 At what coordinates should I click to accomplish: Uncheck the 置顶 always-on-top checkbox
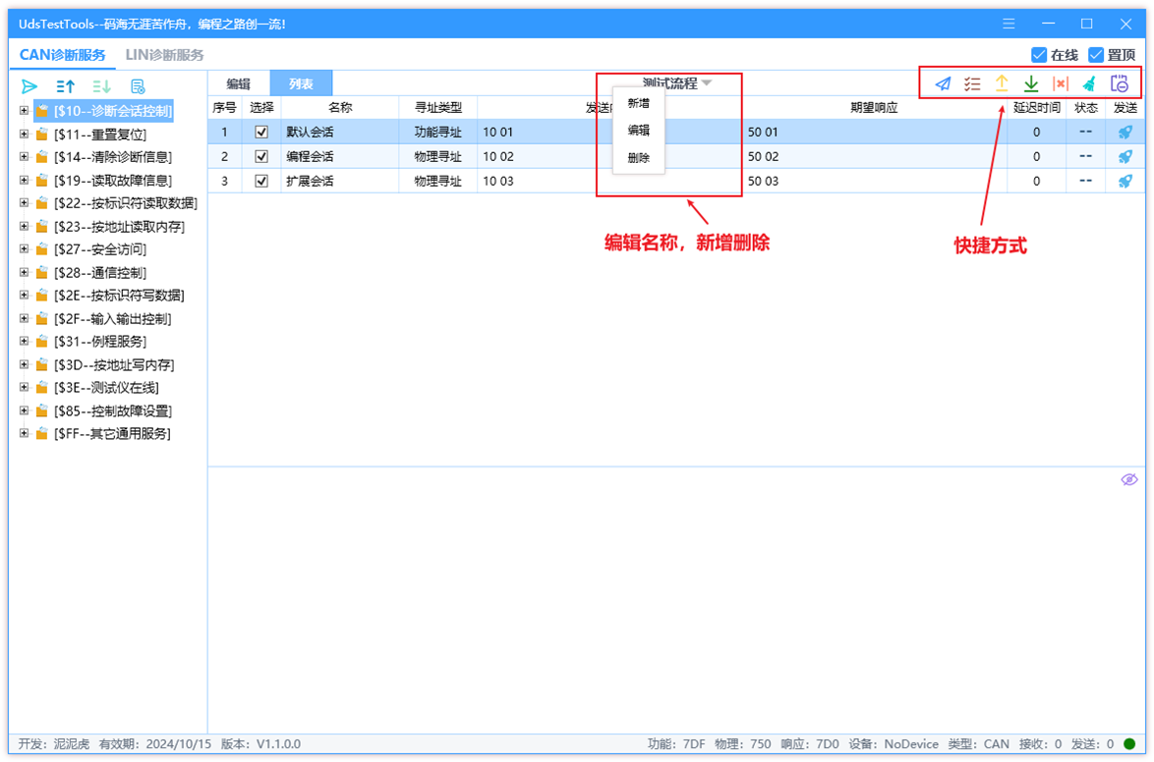(x=1096, y=55)
